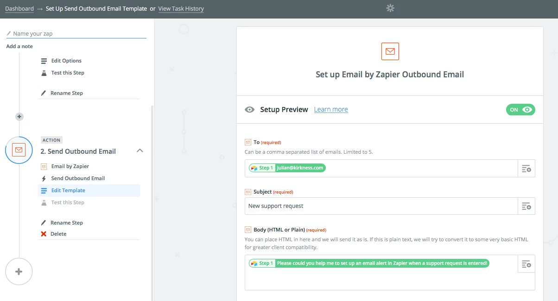Click the small email icon beside Subject label
558x301 pixels.
pyautogui.click(x=248, y=192)
